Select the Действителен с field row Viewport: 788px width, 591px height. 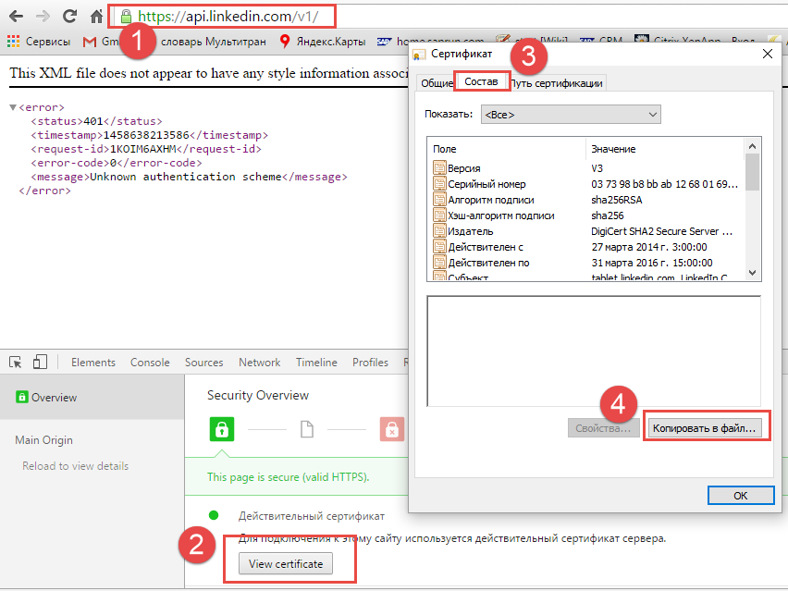[x=586, y=247]
